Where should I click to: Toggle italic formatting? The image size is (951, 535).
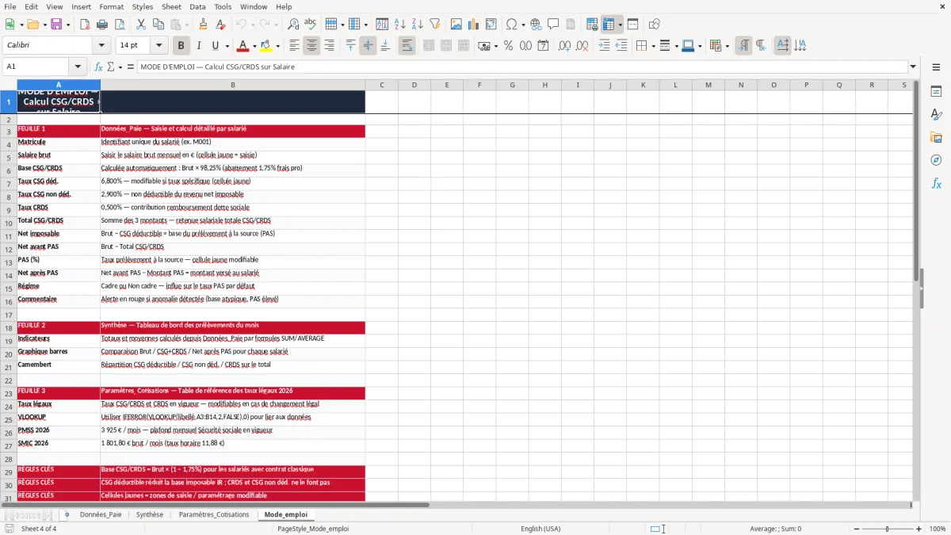click(198, 46)
